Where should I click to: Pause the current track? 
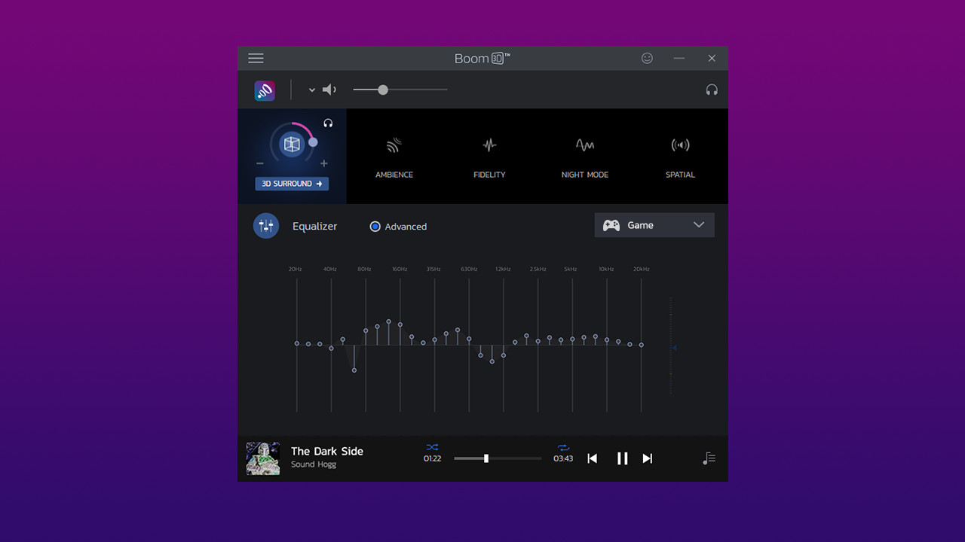point(622,458)
